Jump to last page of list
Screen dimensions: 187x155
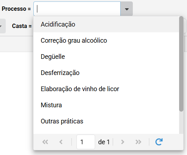coord(138,142)
